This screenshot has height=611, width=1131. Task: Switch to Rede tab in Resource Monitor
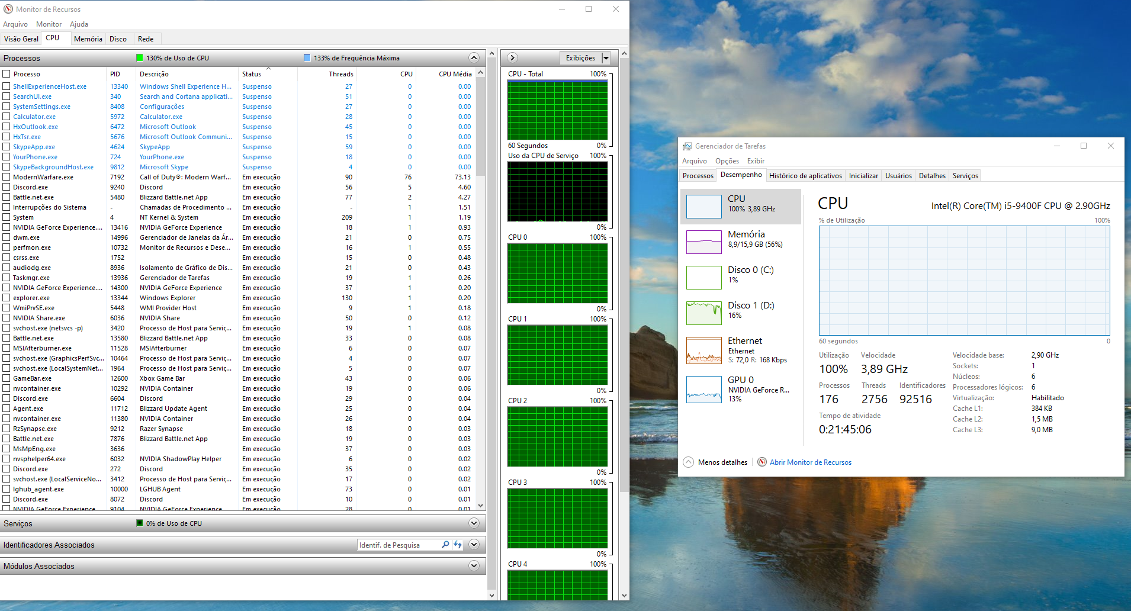(x=146, y=39)
